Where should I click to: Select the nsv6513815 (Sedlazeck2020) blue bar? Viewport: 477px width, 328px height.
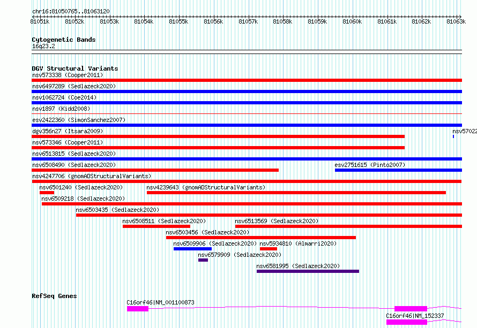[x=247, y=159]
